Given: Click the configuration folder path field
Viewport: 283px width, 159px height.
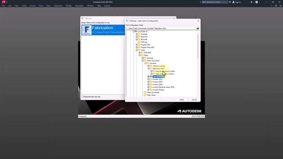Looking at the screenshot, I should coord(161,28).
